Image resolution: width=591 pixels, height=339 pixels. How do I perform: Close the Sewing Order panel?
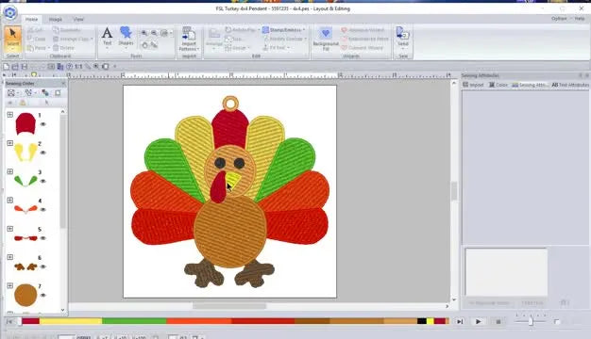[63, 83]
